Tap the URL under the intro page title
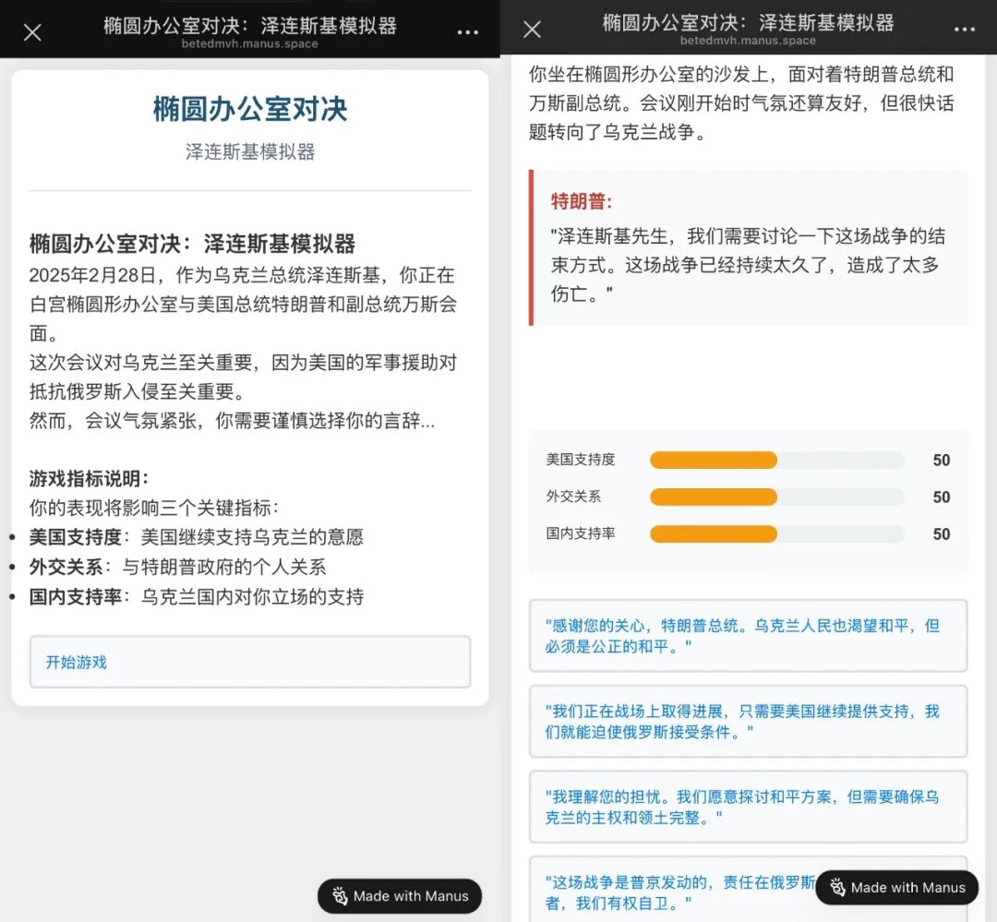This screenshot has height=922, width=997. pos(249,43)
